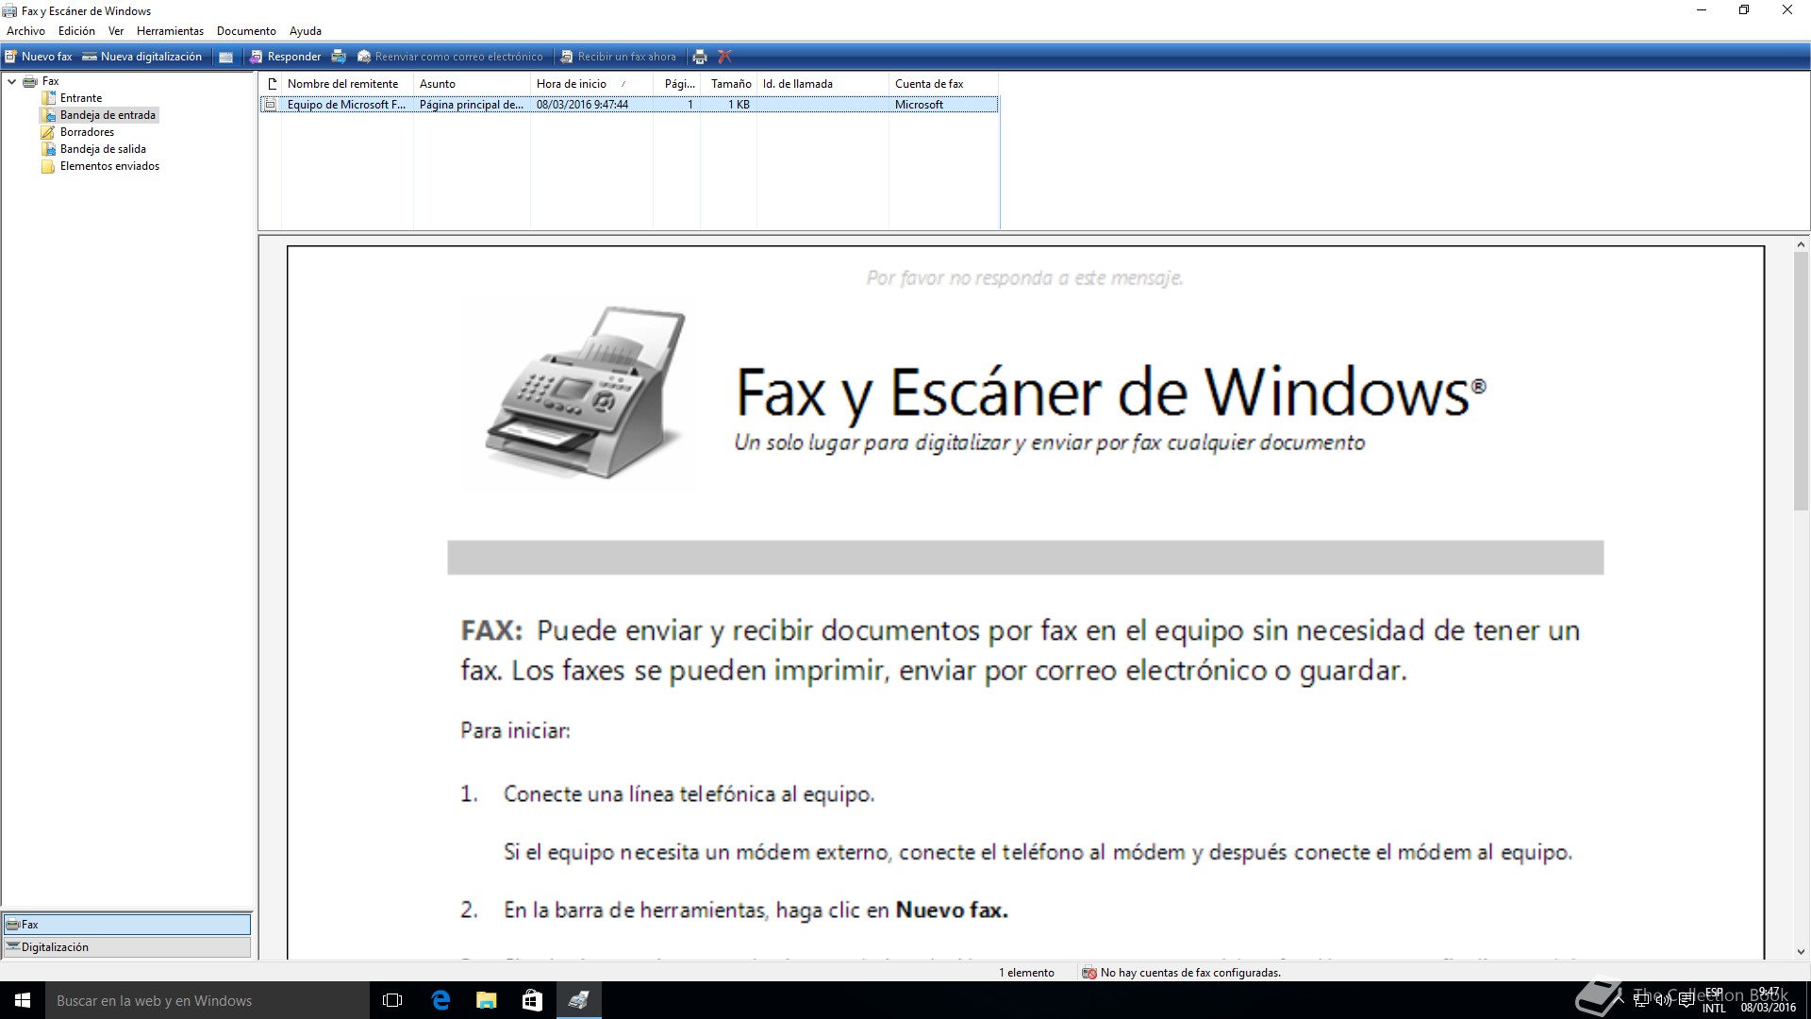Select the Fax root in the tree
Image resolution: width=1811 pixels, height=1019 pixels.
[x=50, y=81]
